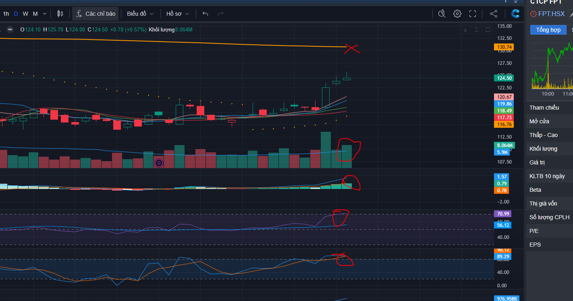Click the current price 124.50 label
573x301 pixels.
click(504, 78)
